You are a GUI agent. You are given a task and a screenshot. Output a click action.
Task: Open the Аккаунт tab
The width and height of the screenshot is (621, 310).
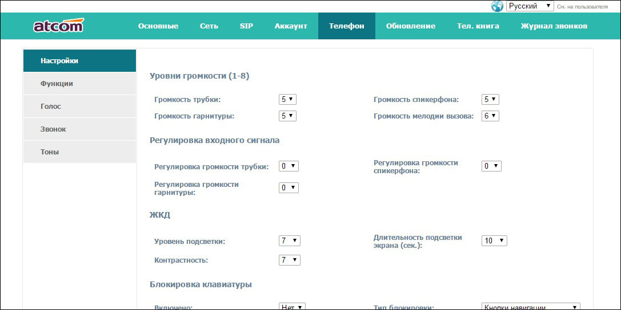(291, 26)
